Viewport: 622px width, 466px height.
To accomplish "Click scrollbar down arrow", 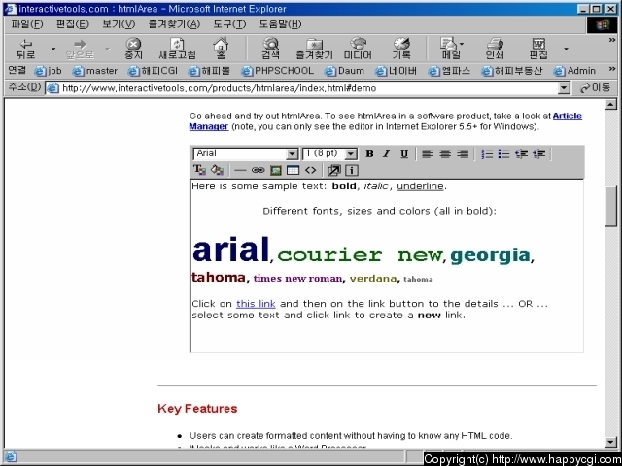I will 610,442.
